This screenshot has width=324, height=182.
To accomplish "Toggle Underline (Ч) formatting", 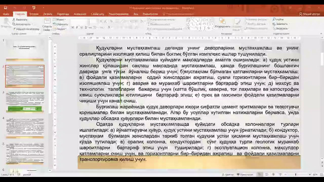I will click(81, 27).
